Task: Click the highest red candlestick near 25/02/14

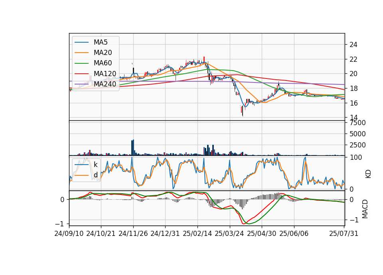Action: 204,60
